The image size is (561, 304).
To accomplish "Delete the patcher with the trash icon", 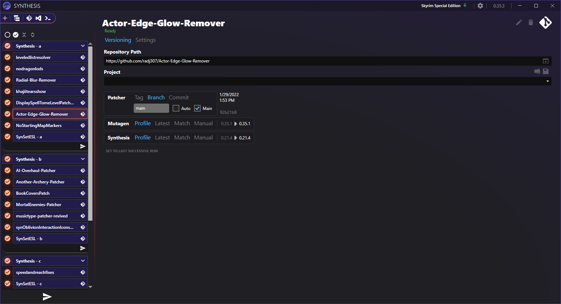I will [531, 22].
